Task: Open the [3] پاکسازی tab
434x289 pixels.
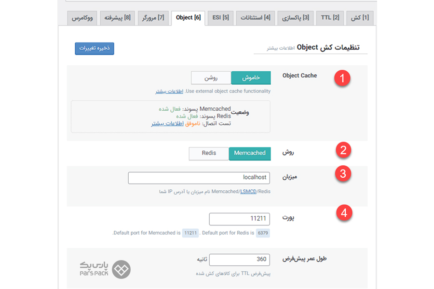Action: [x=295, y=18]
